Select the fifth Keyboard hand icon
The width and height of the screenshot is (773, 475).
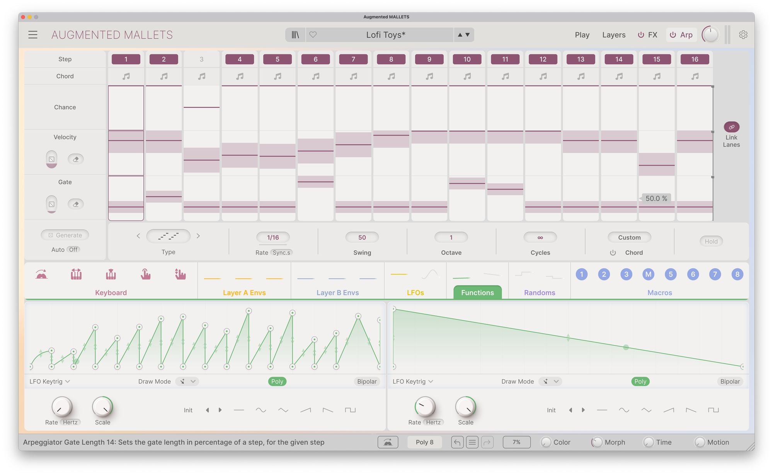point(180,274)
